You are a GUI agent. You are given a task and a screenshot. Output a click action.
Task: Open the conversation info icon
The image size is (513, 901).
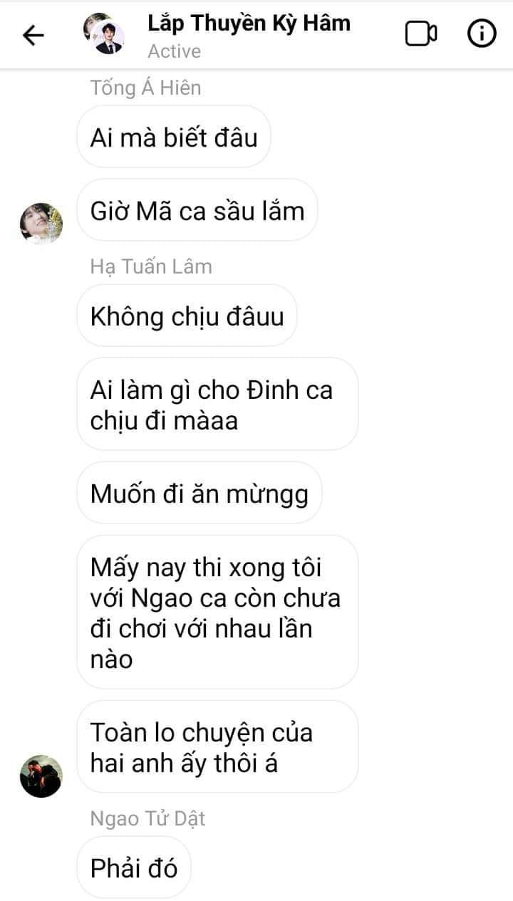click(x=482, y=33)
